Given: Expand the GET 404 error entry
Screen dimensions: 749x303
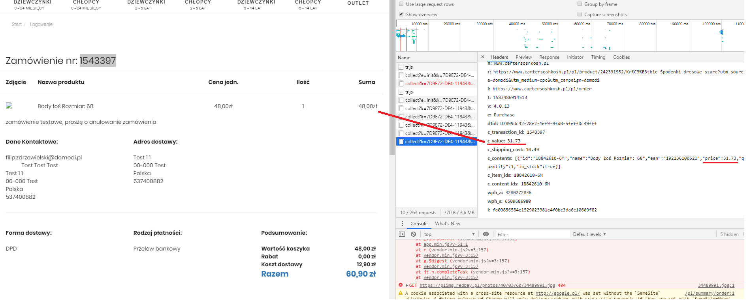Looking at the screenshot, I should pos(407,285).
